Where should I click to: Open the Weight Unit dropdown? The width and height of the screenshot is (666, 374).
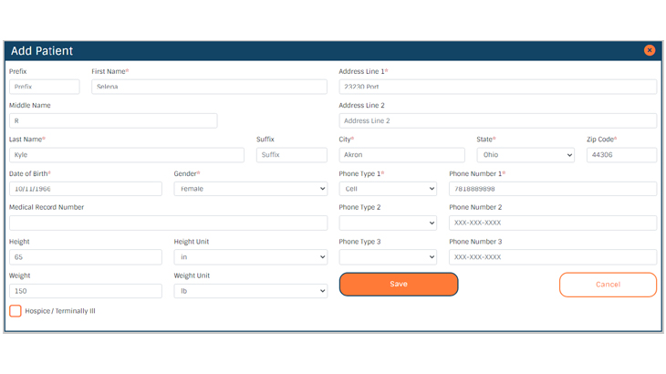click(x=250, y=291)
